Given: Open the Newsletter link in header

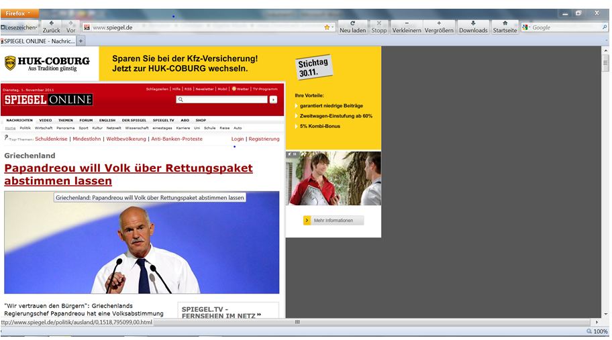Looking at the screenshot, I should (x=205, y=89).
